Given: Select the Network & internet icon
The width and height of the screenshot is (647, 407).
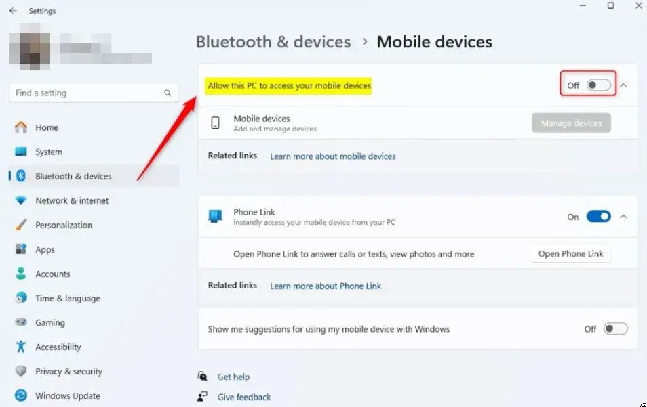Looking at the screenshot, I should [x=21, y=200].
